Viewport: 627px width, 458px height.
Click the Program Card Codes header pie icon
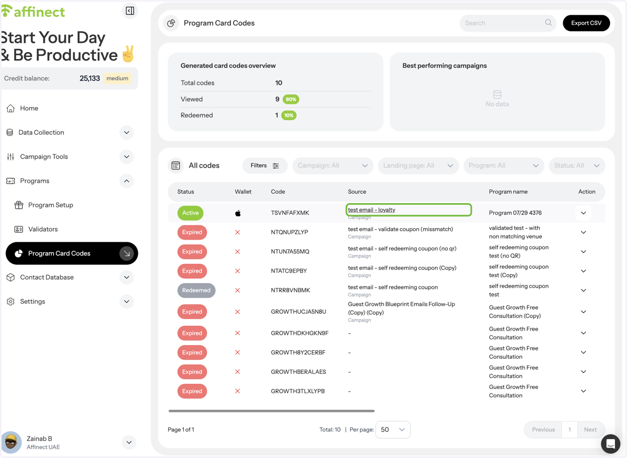pyautogui.click(x=171, y=23)
